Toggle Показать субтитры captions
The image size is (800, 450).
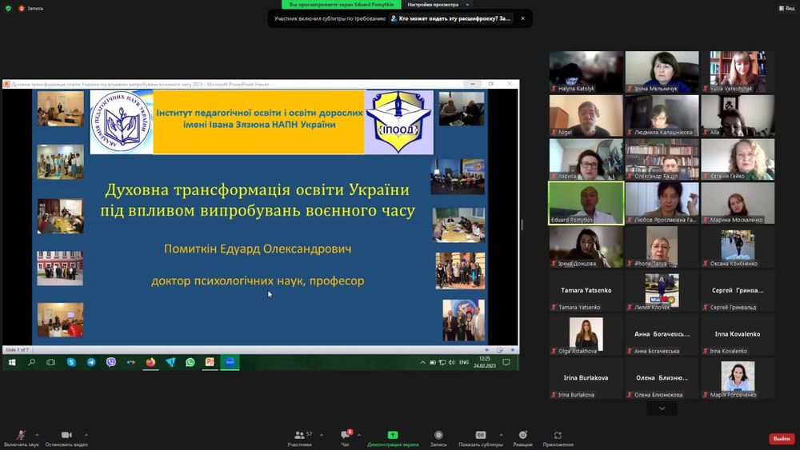pos(481,436)
